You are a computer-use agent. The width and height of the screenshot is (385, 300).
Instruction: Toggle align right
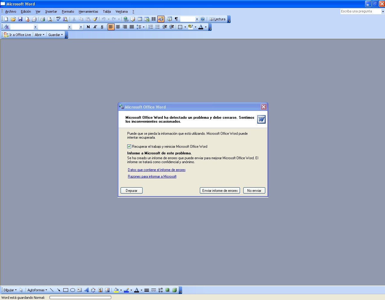125,27
